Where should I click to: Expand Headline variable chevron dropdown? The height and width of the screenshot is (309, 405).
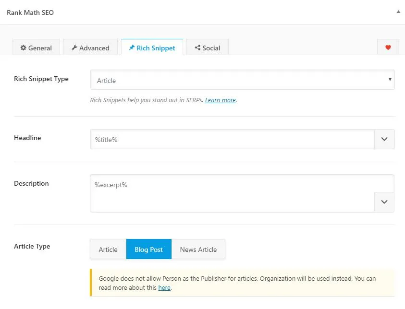point(384,139)
